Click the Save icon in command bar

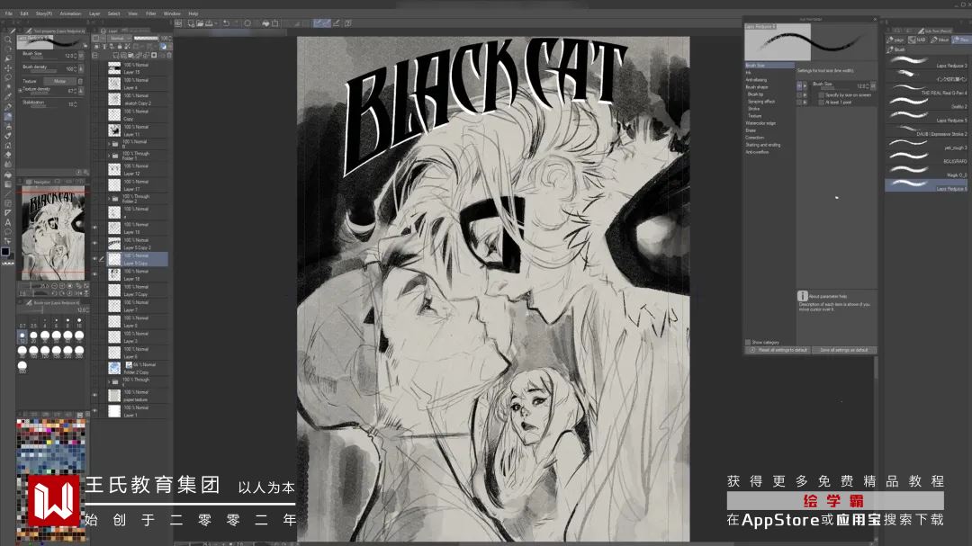208,23
